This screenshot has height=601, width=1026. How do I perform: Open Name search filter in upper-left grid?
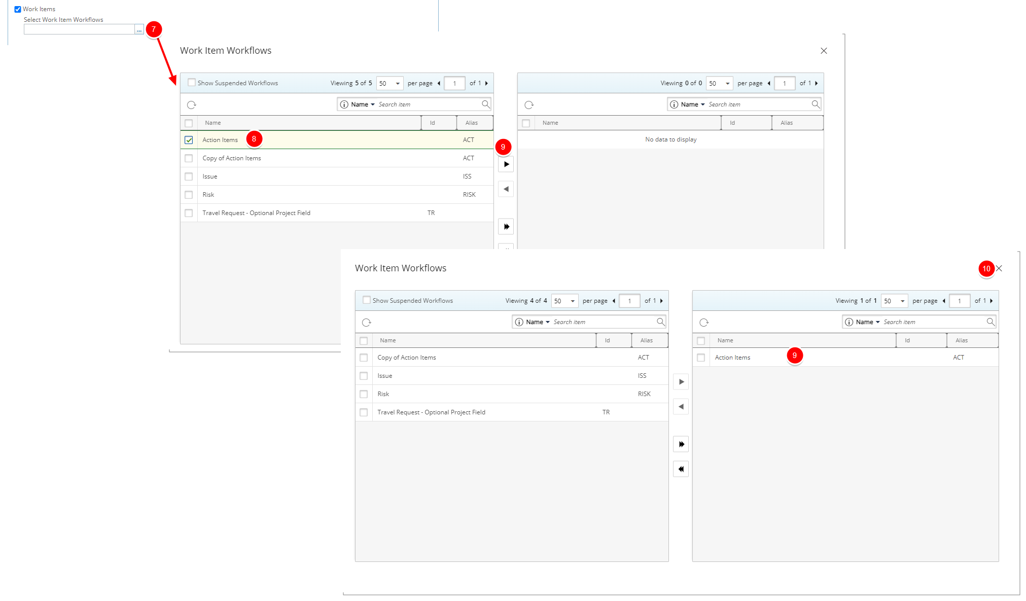[x=363, y=104]
